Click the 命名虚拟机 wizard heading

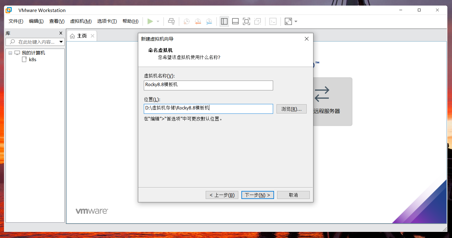160,50
